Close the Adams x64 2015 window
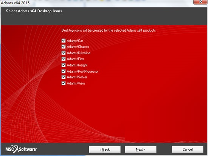The height and width of the screenshot is (156, 208). coord(200,2)
